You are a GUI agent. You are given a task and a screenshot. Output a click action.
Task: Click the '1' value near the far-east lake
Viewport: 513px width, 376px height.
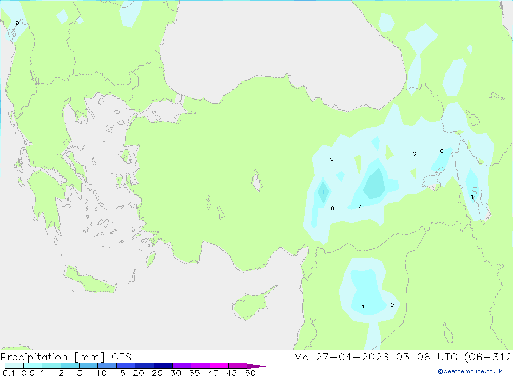click(x=472, y=196)
